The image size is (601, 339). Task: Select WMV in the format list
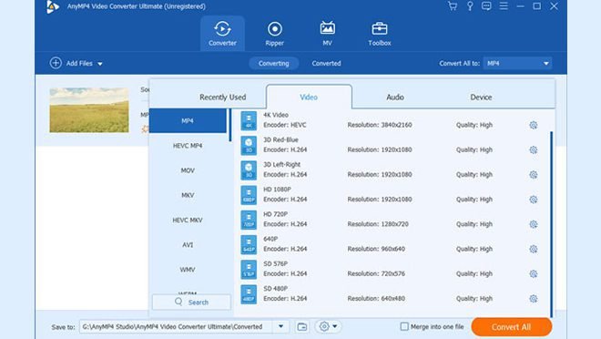coord(188,270)
